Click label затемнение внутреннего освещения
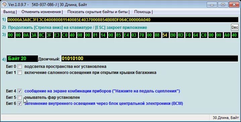Image resolution: width=241 pixels, height=122 pixels. point(104,104)
